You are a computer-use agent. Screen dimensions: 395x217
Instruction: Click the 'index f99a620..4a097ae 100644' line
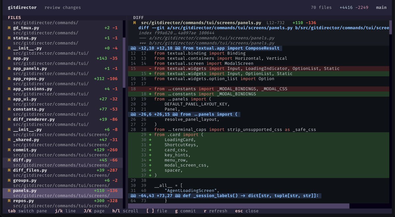point(177,33)
